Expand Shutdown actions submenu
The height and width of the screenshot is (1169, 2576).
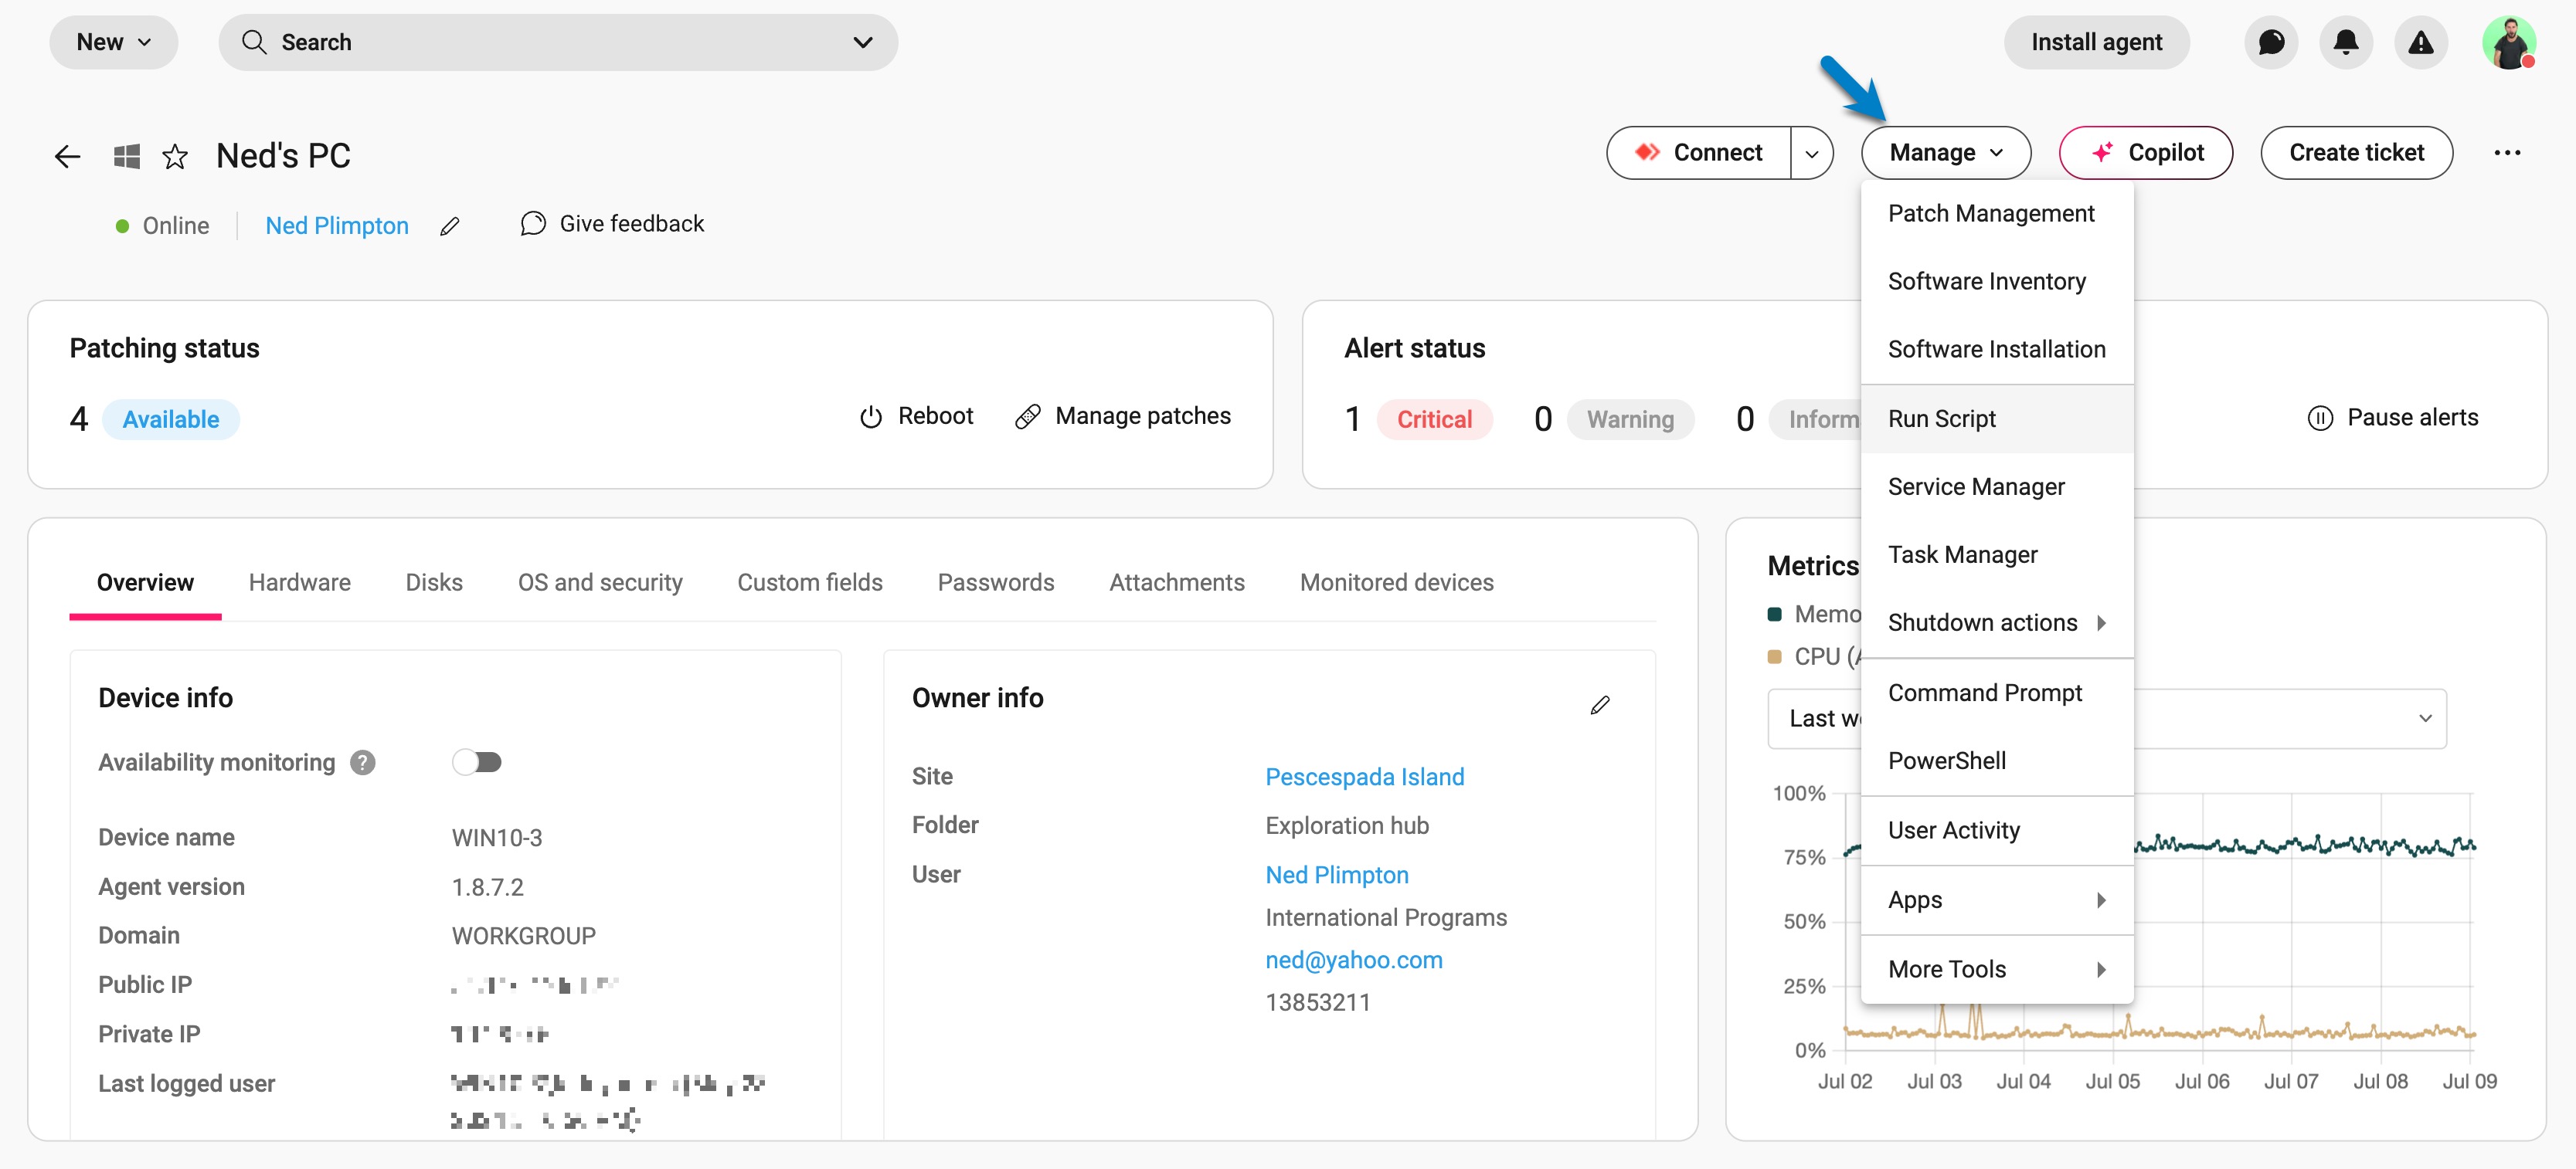[1997, 622]
